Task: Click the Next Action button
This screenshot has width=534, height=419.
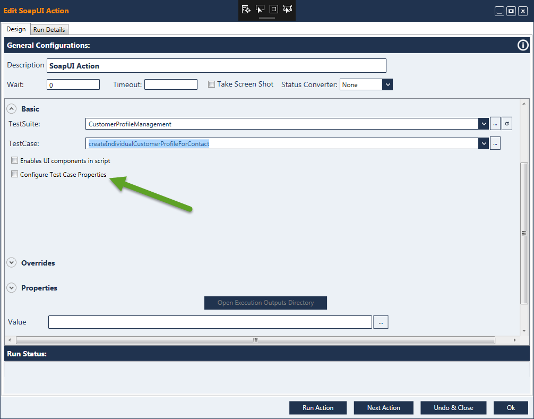Action: [x=383, y=408]
